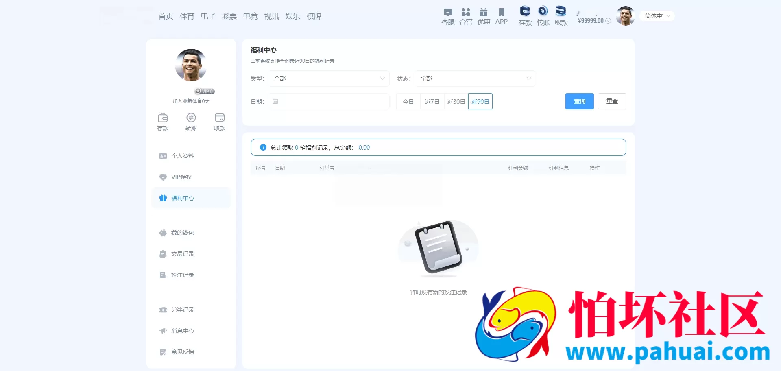
Task: Click the sidebar 存款 wallet icon
Action: [163, 118]
